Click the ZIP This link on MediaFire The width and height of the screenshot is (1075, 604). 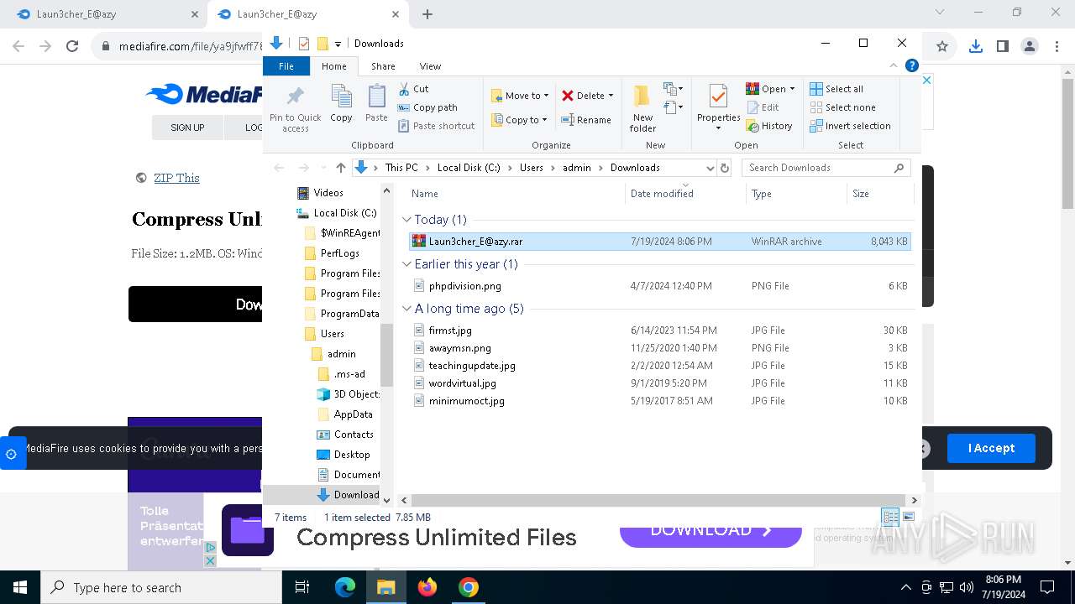176,178
